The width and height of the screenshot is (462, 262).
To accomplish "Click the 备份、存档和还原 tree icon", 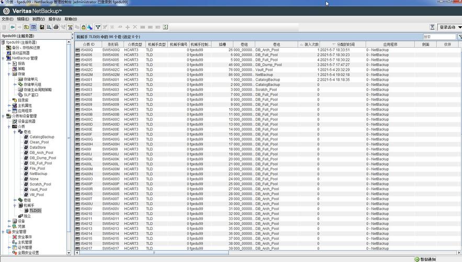I will 8,48.
